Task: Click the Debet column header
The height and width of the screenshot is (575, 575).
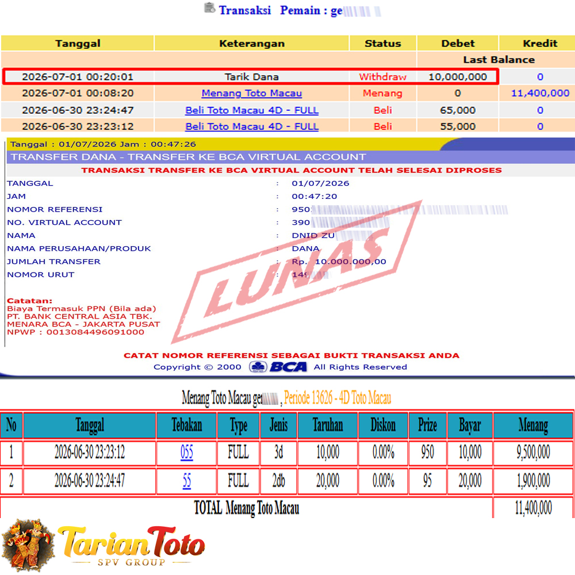Action: click(458, 43)
